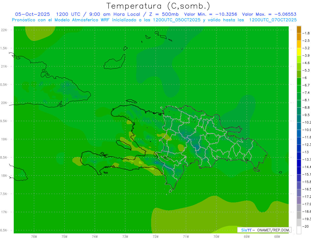The width and height of the screenshot is (311, 240).
Task: Click the 22N latitude axis label
Action: (x=4, y=30)
